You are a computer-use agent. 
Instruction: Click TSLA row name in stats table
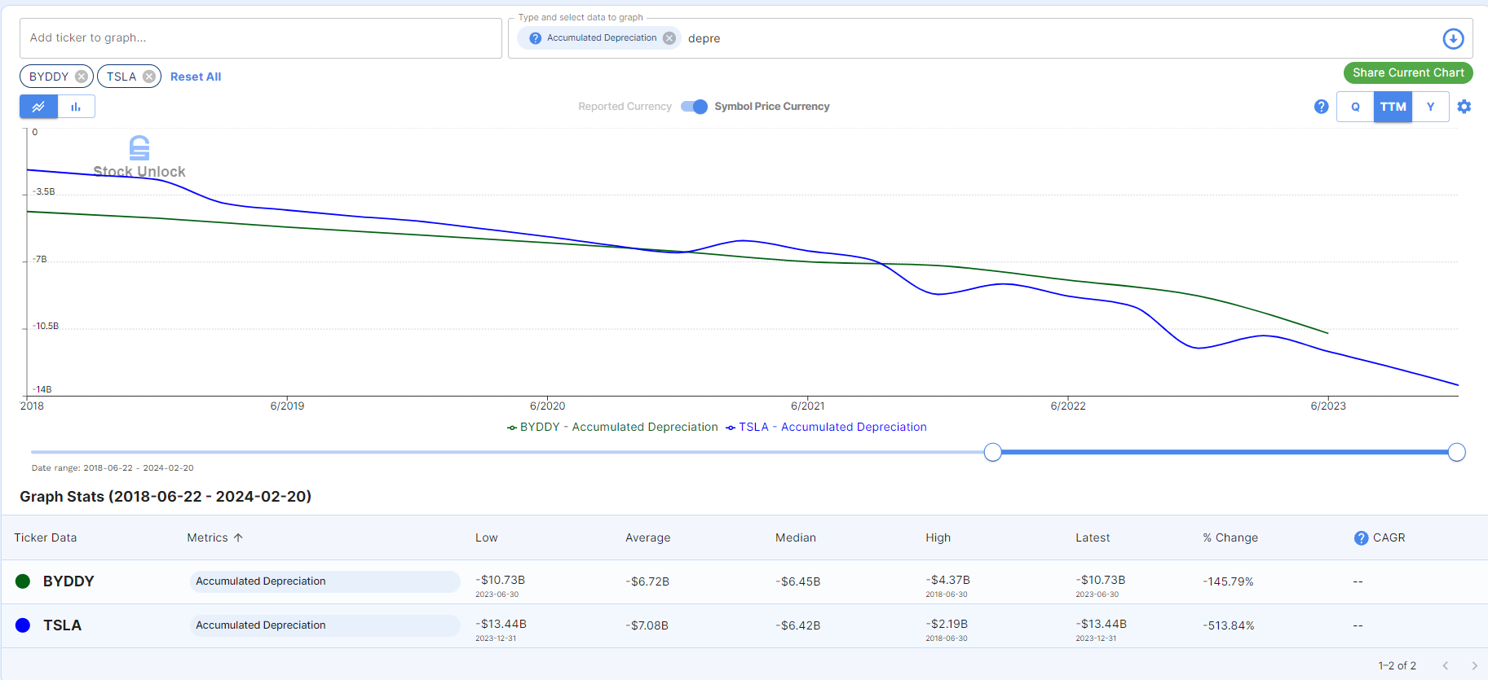coord(63,625)
